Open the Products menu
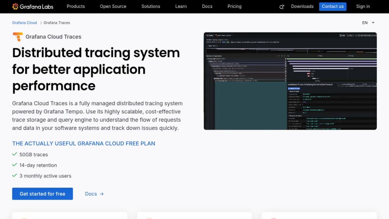Viewport: 389px width, 219px height. click(76, 6)
